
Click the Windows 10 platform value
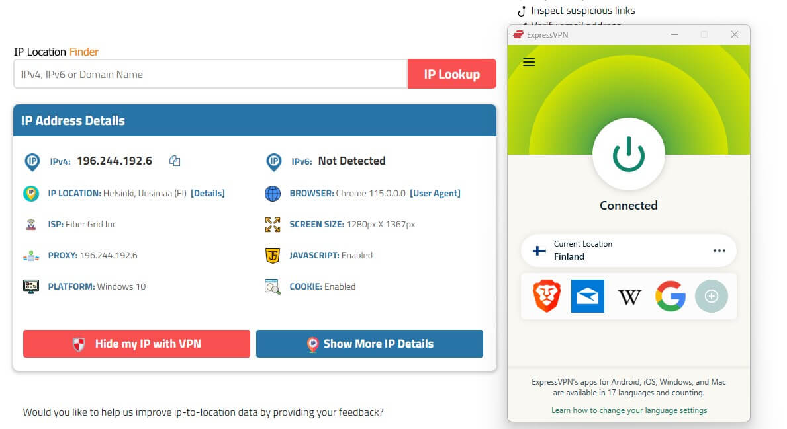pos(122,287)
